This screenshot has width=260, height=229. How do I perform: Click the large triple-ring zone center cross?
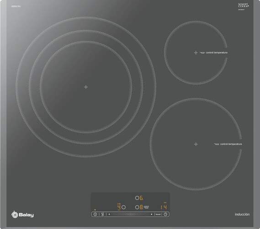pyautogui.click(x=86, y=87)
